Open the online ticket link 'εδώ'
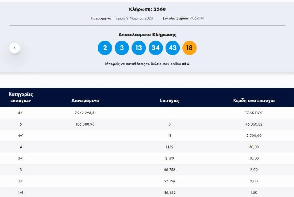Image resolution: width=294 pixels, height=197 pixels. tap(186, 64)
